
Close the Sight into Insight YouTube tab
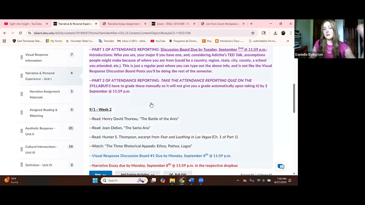pyautogui.click(x=47, y=24)
